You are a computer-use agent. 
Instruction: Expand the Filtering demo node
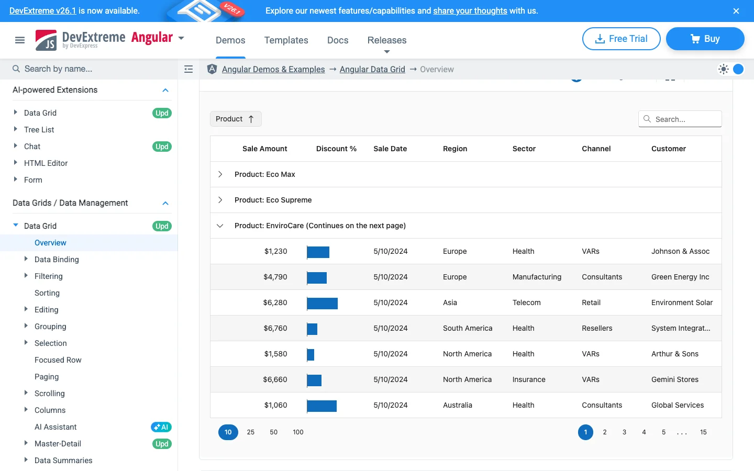26,276
